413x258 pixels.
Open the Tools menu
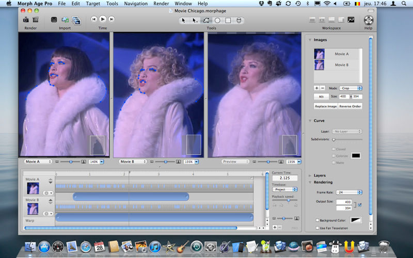(112, 4)
